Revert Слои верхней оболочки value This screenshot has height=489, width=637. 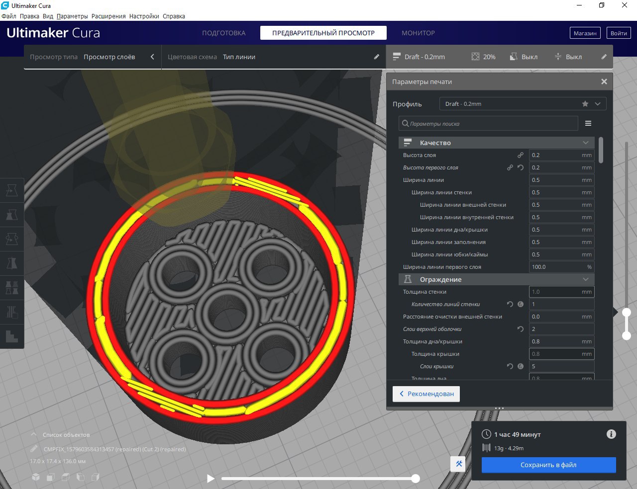coord(521,329)
